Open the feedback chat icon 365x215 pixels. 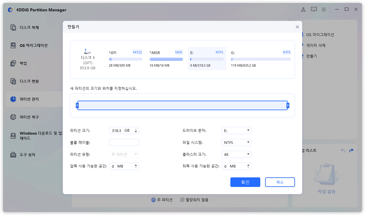click(x=314, y=9)
